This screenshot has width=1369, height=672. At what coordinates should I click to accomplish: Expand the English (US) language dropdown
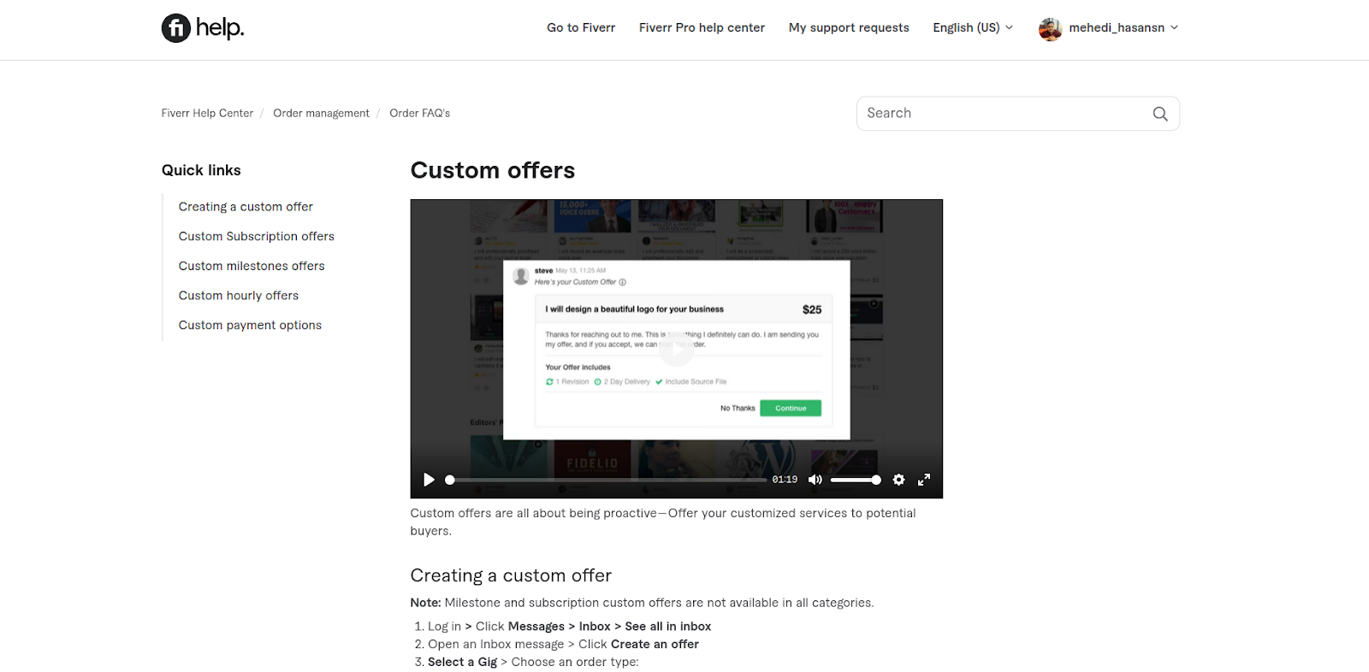click(973, 27)
